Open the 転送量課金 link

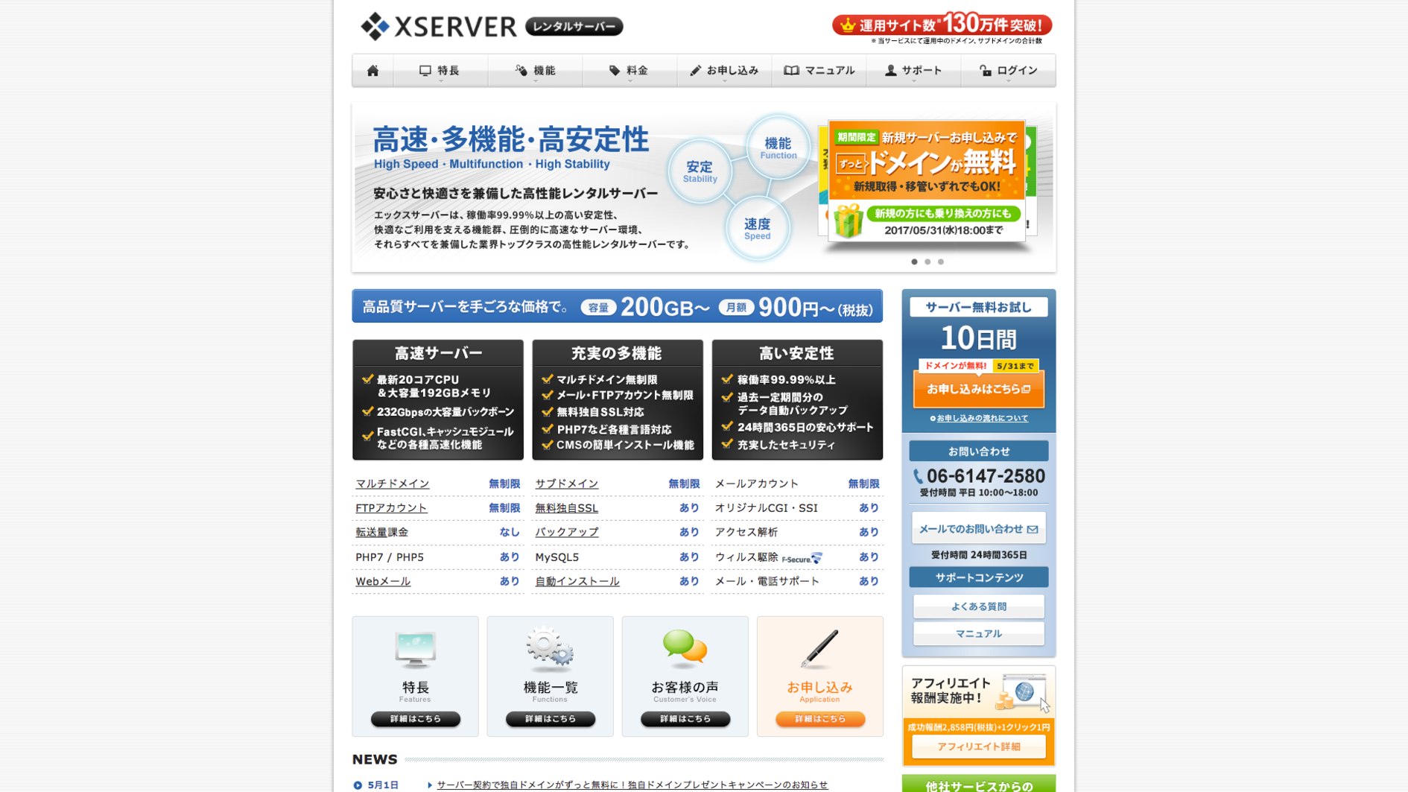(381, 533)
